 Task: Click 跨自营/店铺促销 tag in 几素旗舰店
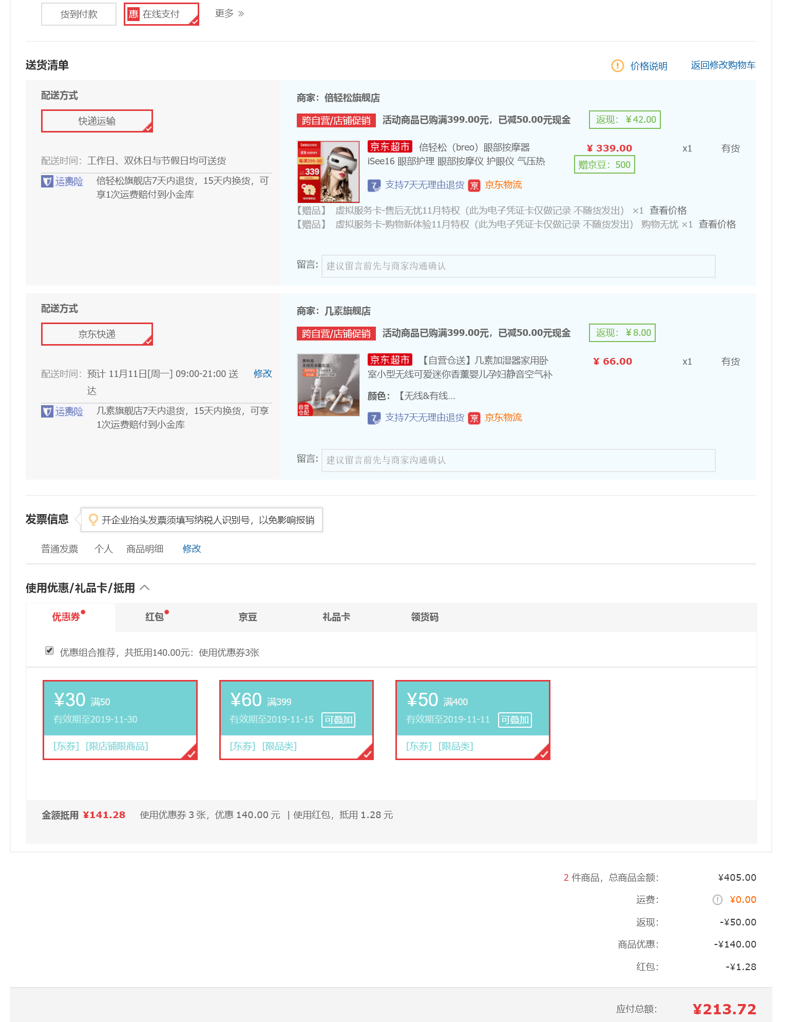point(336,333)
